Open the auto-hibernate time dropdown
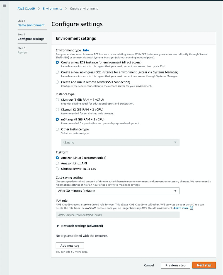223x275 pixels. 117,191
